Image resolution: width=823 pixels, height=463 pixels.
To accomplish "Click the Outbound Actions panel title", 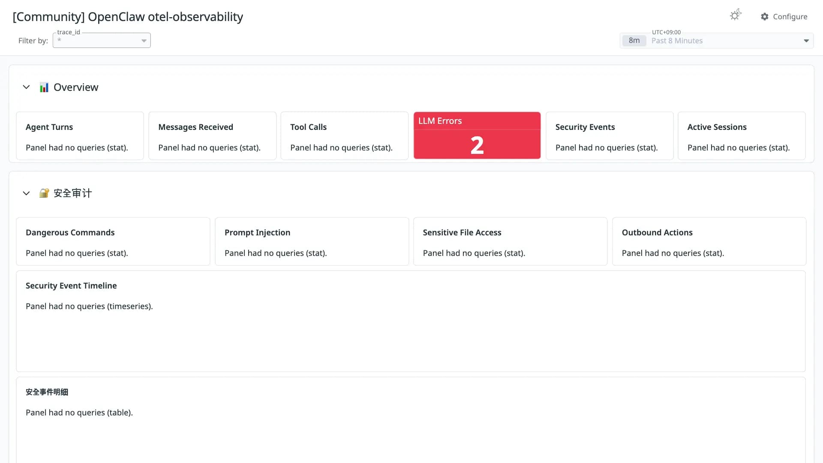I will pyautogui.click(x=657, y=232).
